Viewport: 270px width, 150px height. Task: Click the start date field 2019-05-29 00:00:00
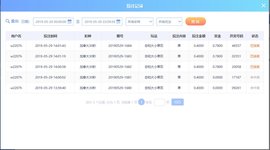pyautogui.click(x=53, y=22)
